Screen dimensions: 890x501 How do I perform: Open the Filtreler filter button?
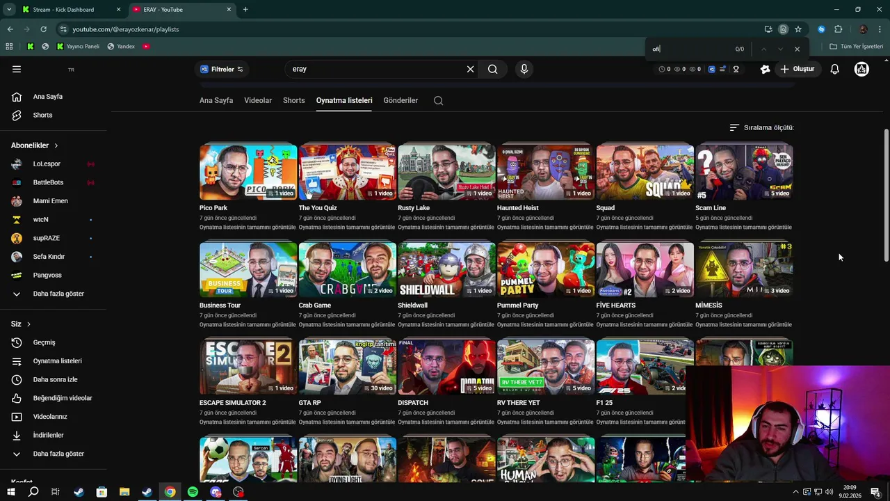[222, 69]
